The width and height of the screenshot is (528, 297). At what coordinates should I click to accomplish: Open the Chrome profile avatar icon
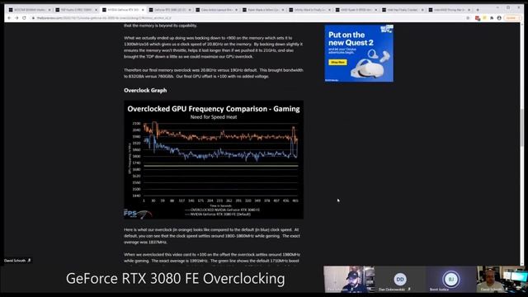[499, 18]
